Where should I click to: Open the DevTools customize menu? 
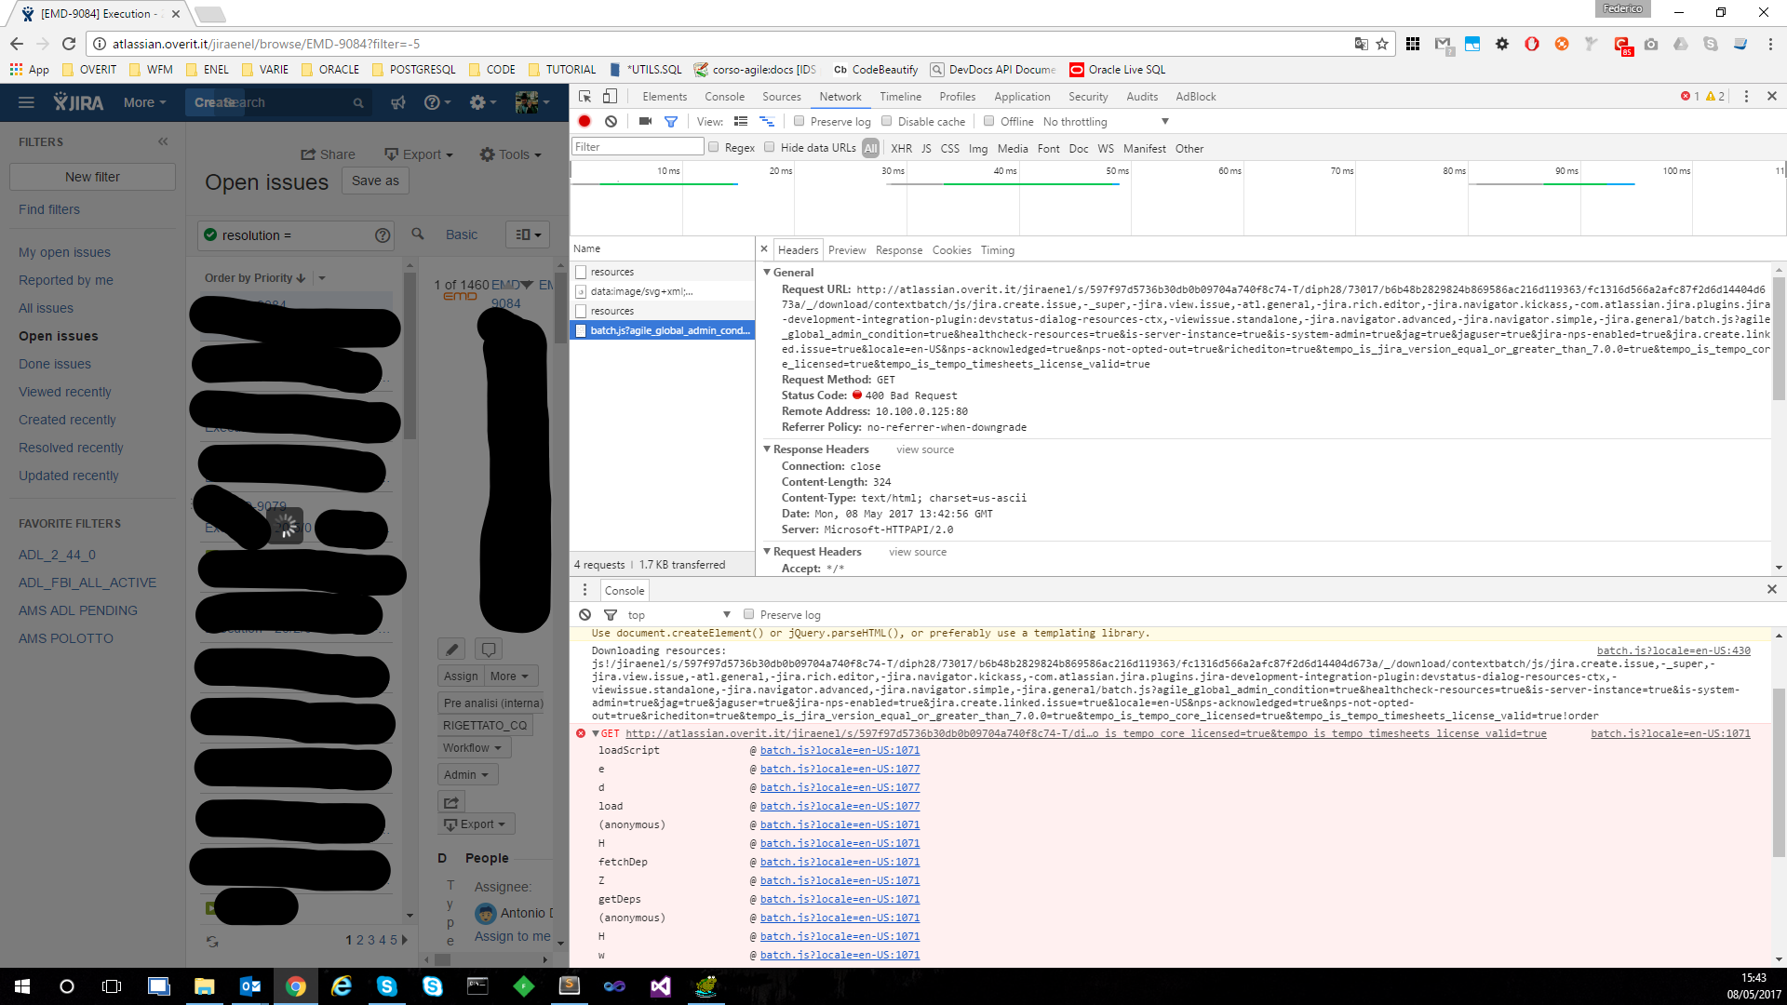[1746, 97]
